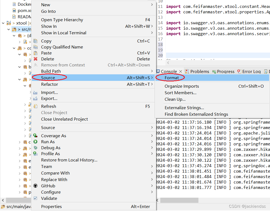Image resolution: width=270 pixels, height=211 pixels.
Task: Click the Profile As icon
Action: [x=35, y=154]
